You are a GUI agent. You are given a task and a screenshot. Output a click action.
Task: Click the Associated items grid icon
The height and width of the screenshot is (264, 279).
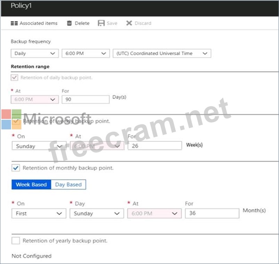coord(14,23)
